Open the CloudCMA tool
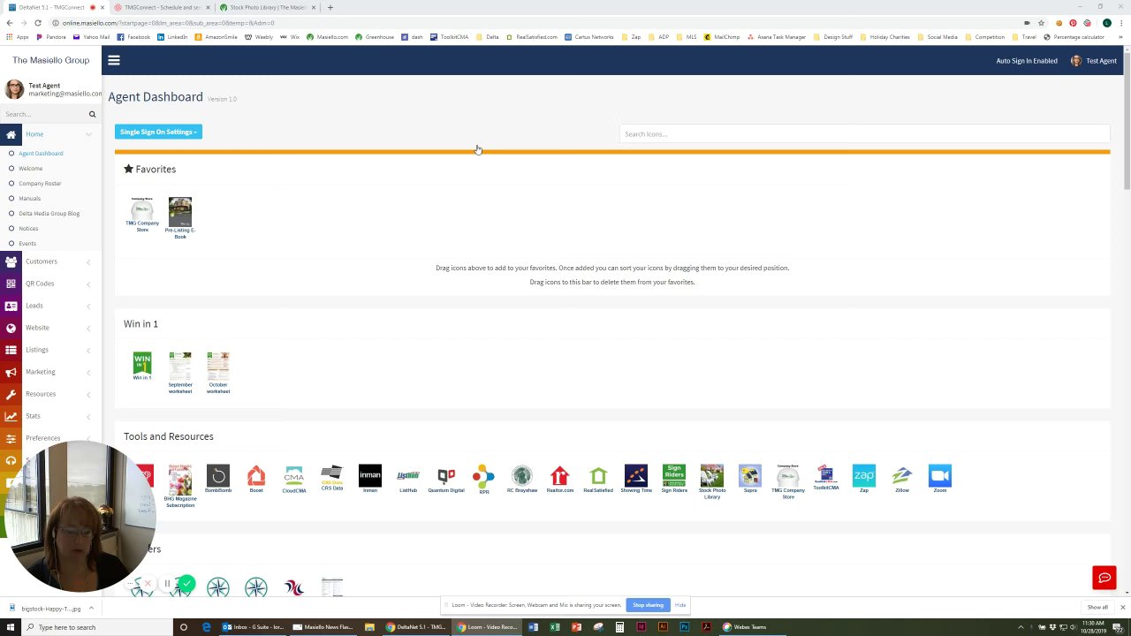Screen dimensions: 1131x636 click(294, 479)
